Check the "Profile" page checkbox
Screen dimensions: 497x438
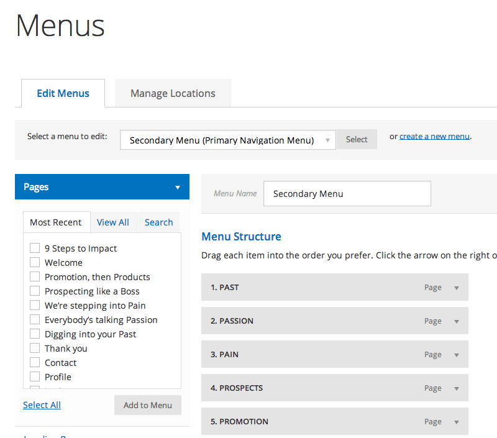(x=35, y=376)
